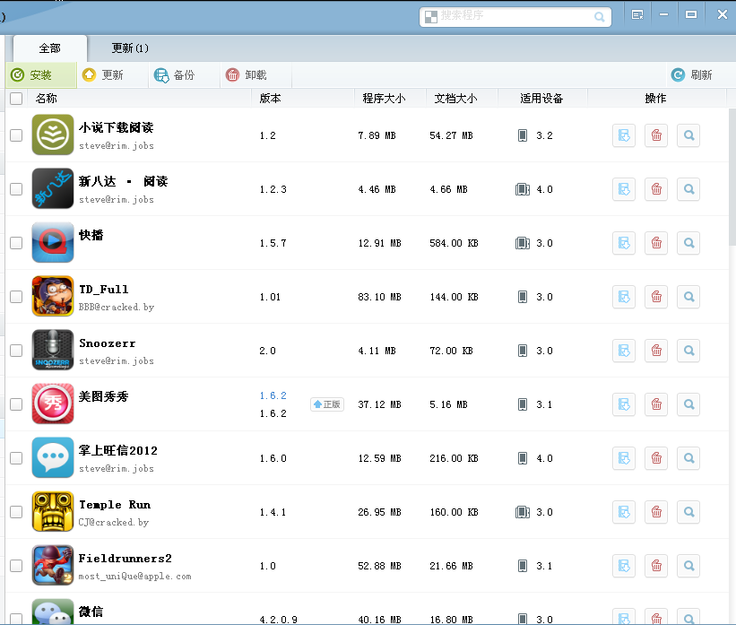Click the uninstall trash icon for 快播
This screenshot has width=736, height=625.
pyautogui.click(x=656, y=243)
